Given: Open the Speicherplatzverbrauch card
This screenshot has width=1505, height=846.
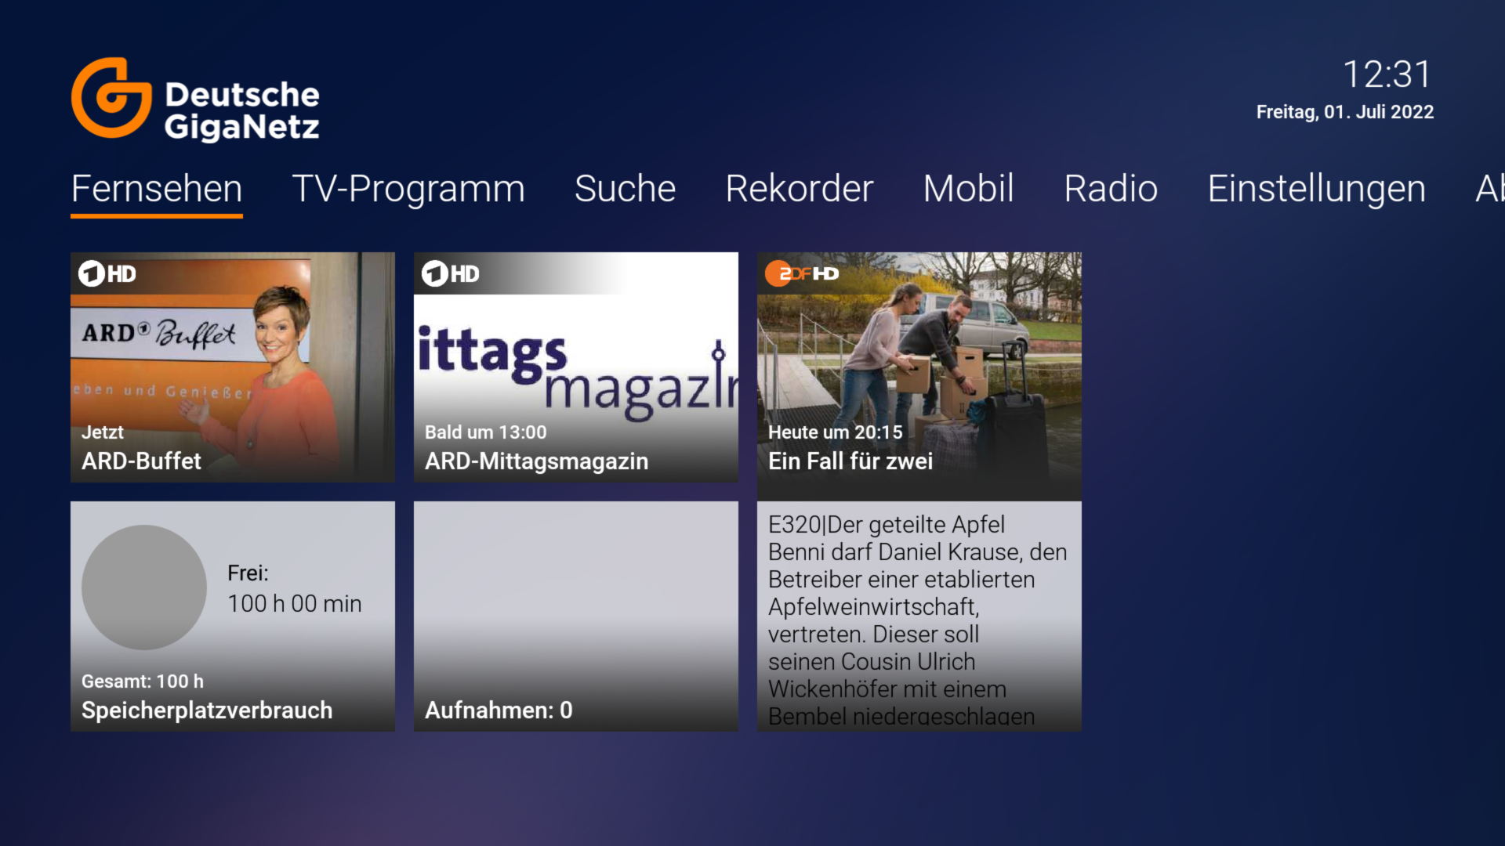Looking at the screenshot, I should pyautogui.click(x=232, y=616).
